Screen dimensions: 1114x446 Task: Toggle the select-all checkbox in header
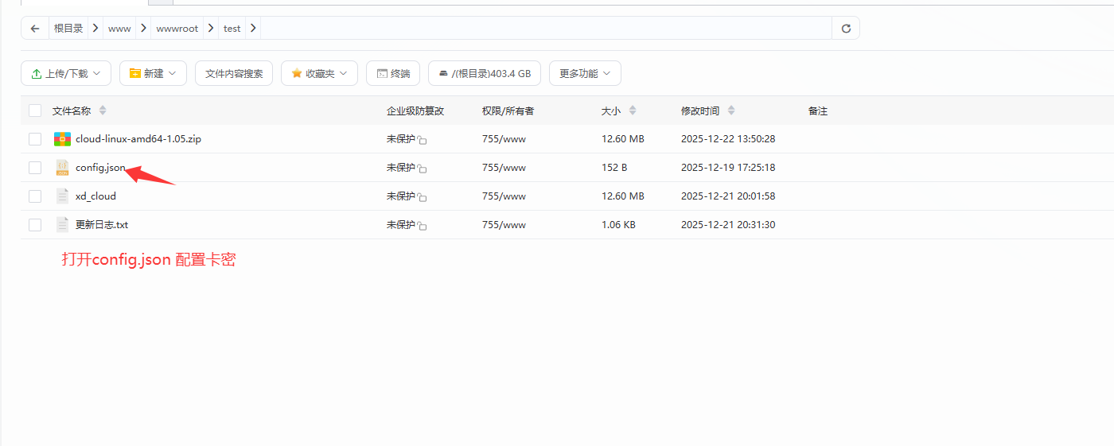point(35,111)
